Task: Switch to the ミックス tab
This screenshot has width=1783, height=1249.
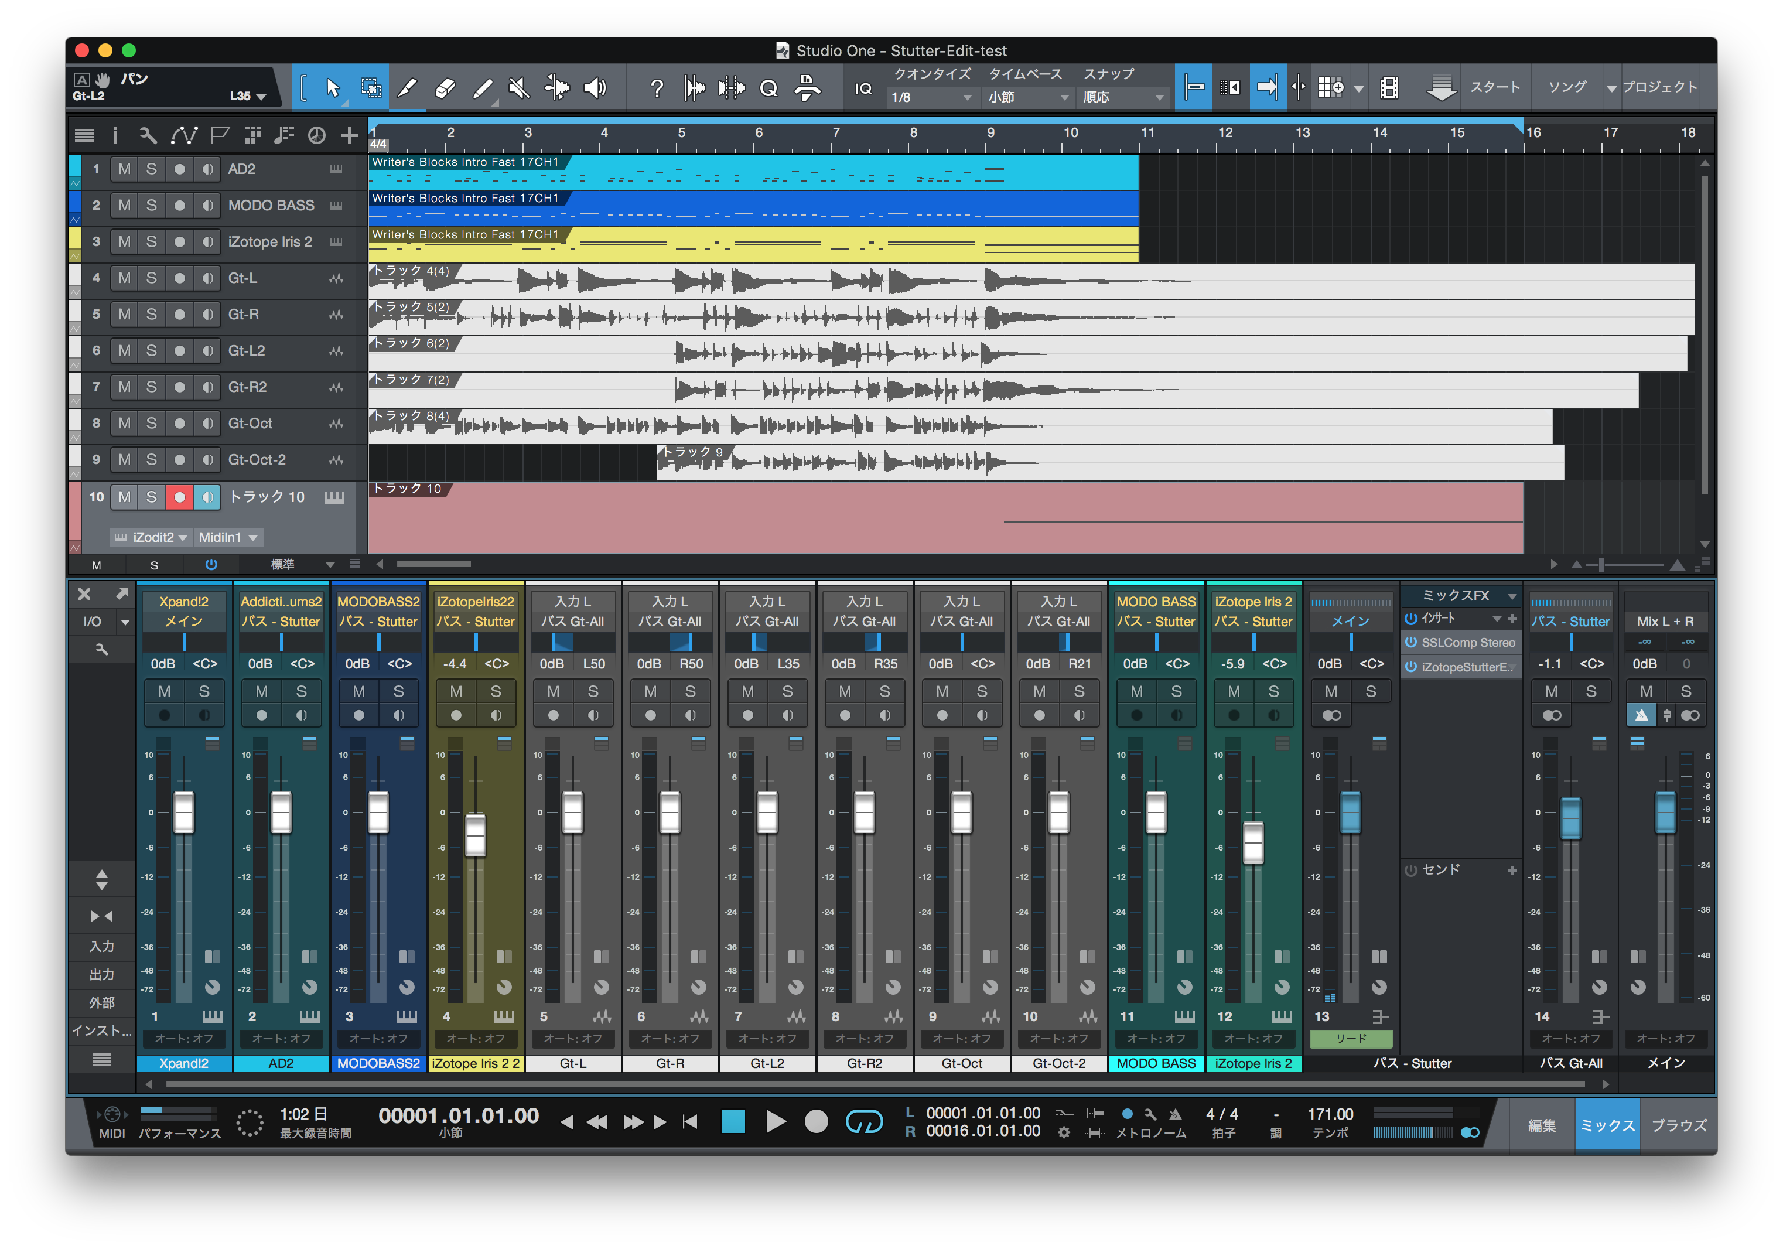Action: coord(1607,1125)
